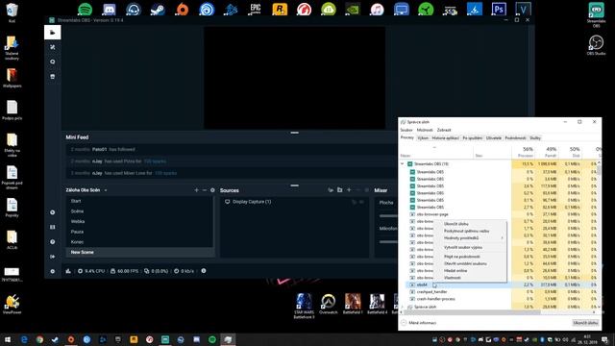Collapse the Streamlabs OBS (19) process group

coord(402,164)
